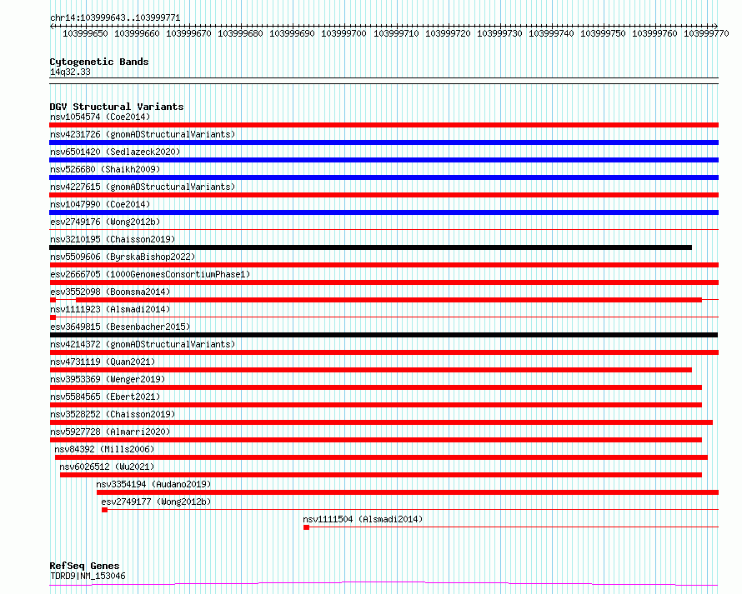Click the nsv5584565 (Ebert2021) label
742x594 pixels.
(x=105, y=397)
